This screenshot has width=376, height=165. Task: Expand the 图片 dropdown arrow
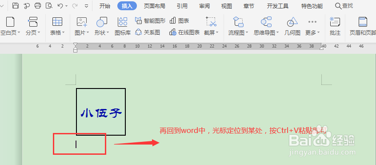click(x=88, y=32)
